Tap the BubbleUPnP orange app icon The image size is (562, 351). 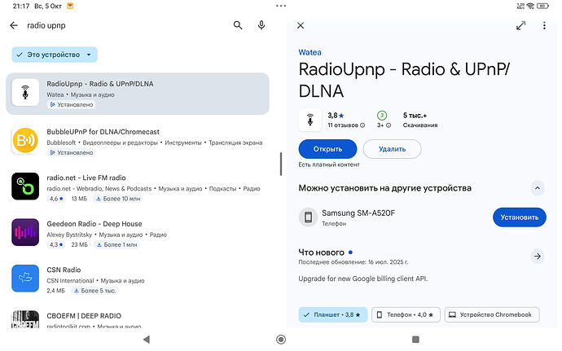25,140
